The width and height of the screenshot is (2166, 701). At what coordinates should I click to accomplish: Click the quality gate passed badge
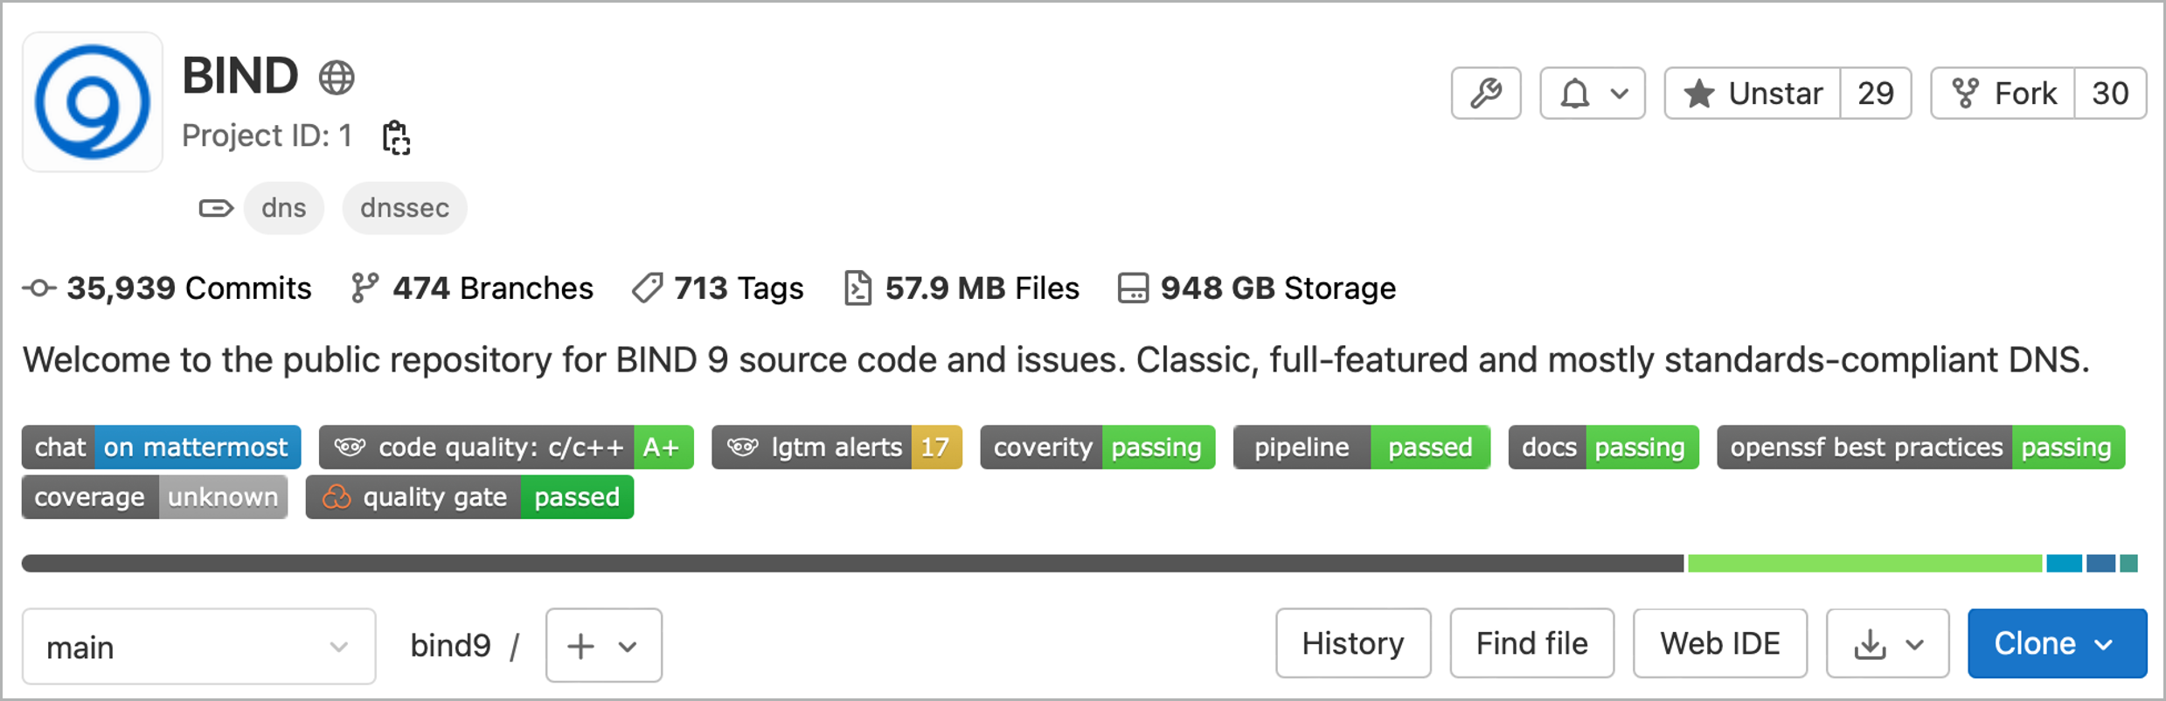pyautogui.click(x=469, y=497)
